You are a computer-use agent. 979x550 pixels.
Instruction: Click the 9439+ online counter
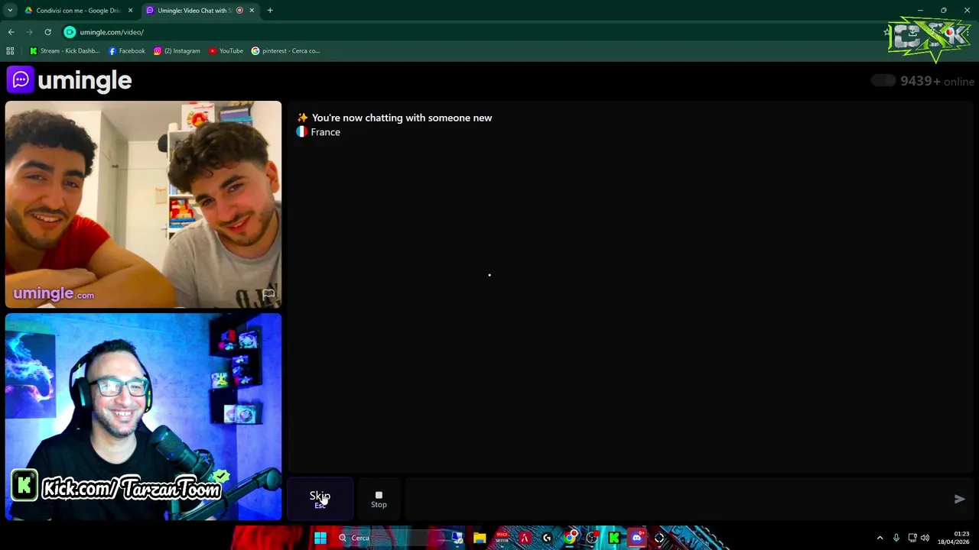(937, 81)
